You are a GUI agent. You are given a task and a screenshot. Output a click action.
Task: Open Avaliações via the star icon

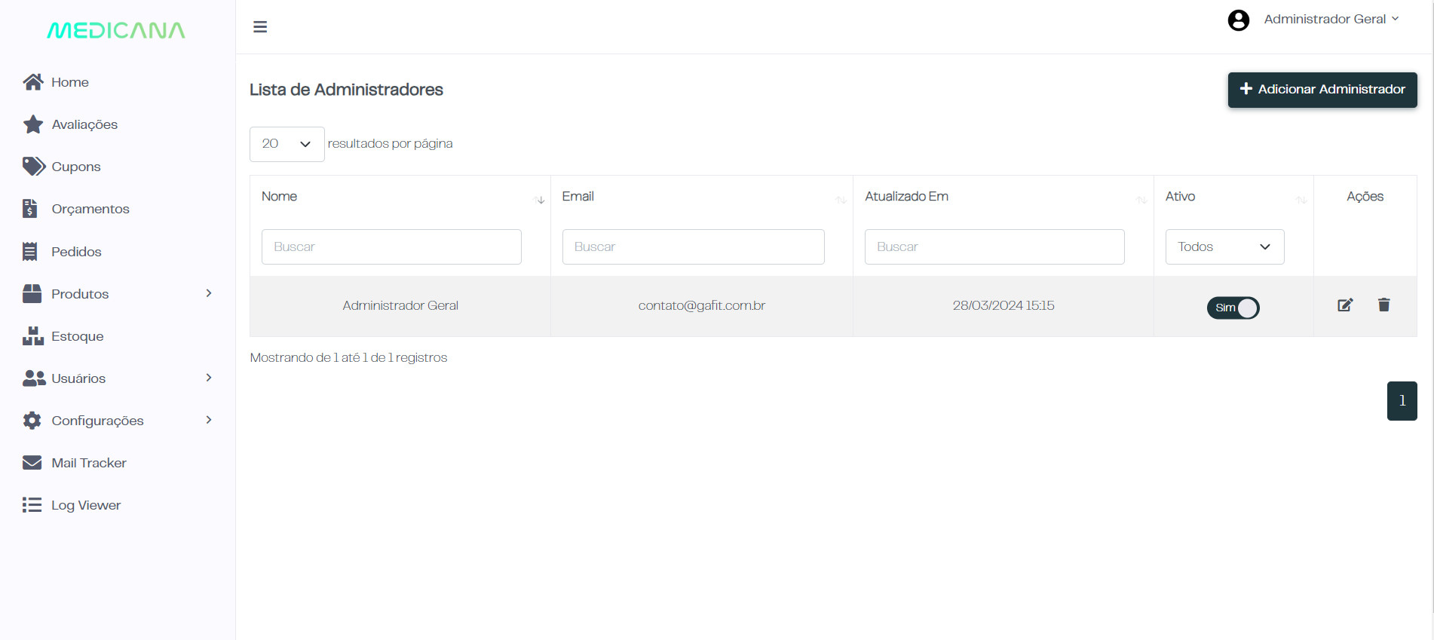click(32, 124)
